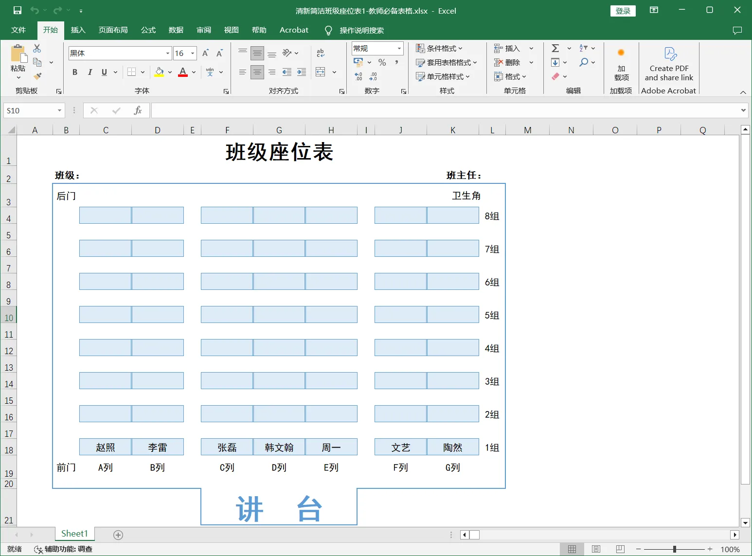Click the Fill down arrow icon

pos(555,62)
